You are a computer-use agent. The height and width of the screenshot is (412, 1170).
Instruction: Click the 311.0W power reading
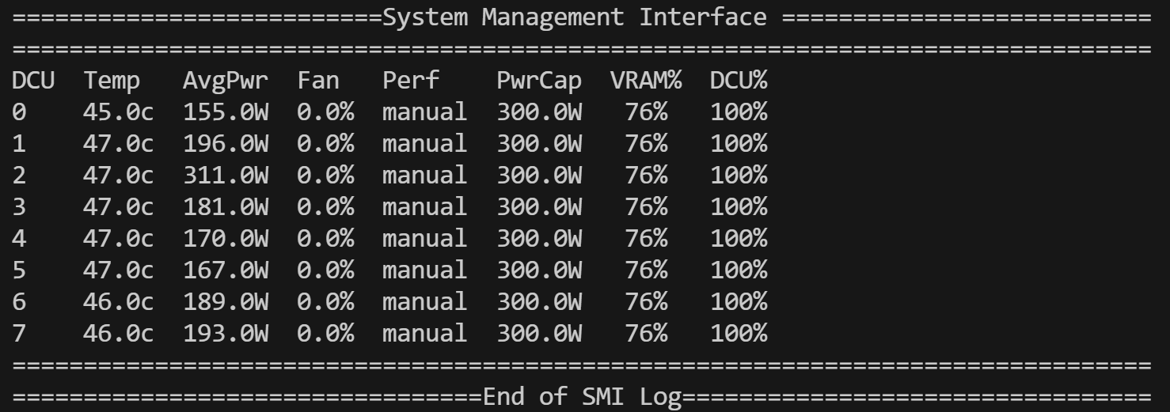[x=226, y=176]
